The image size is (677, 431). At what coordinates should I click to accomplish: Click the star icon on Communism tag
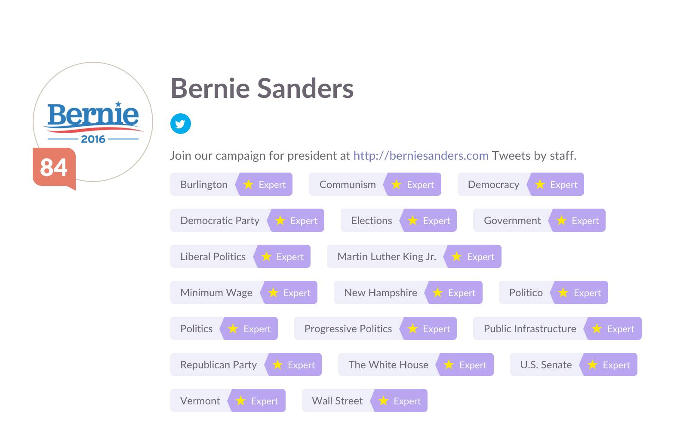(x=397, y=185)
